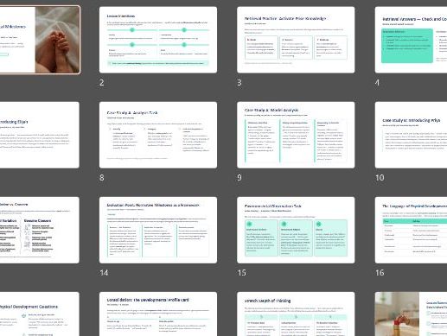This screenshot has width=447, height=336.
Task: Open the Retrieval Answers slide thumbnail
Action: [411, 40]
